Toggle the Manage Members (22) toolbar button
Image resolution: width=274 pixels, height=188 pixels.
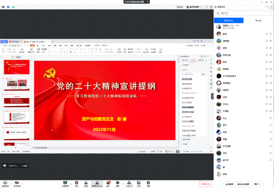(x=97, y=184)
